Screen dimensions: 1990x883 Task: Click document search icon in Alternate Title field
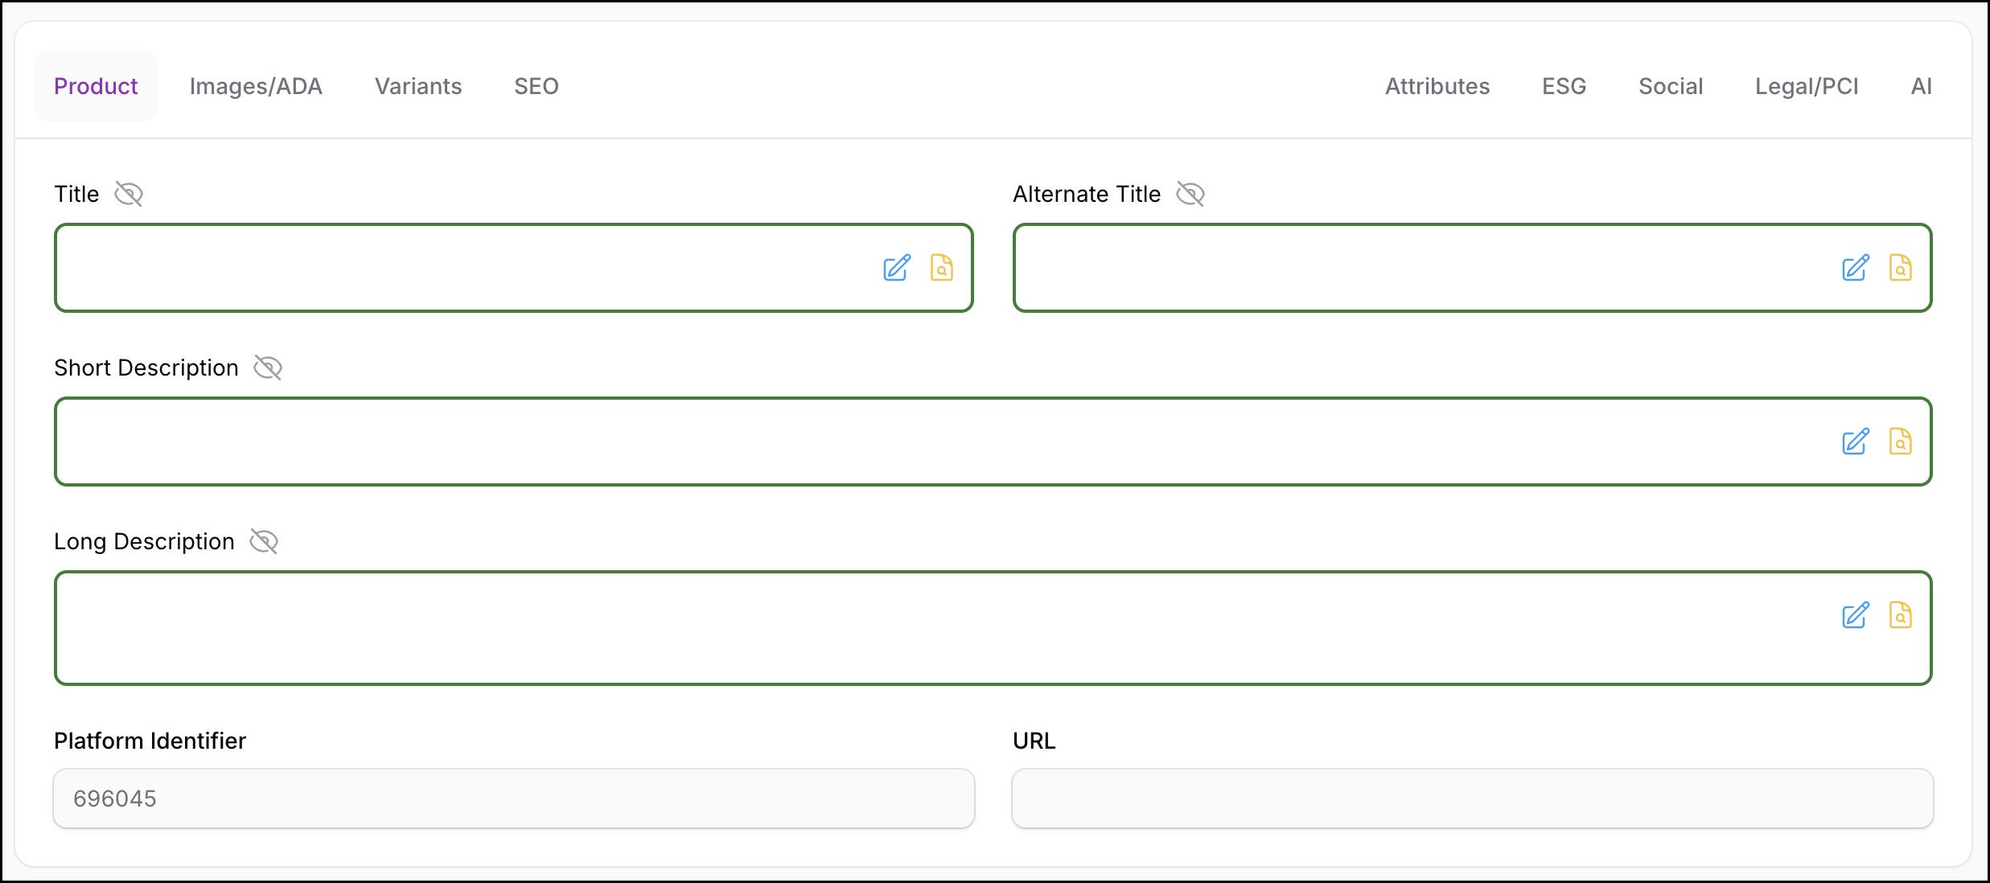pos(1901,268)
